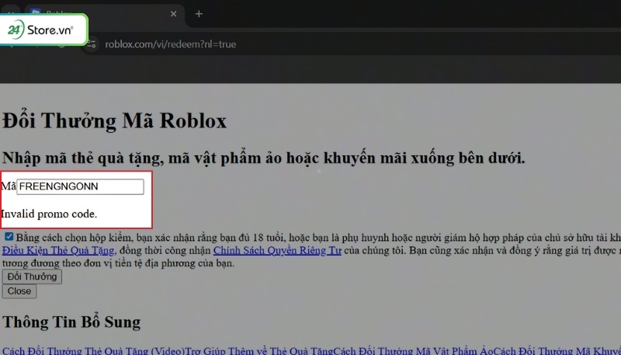Click the Đổi Thưởng Mã Roblox heading
Viewport: 621px width, 355px height.
click(x=114, y=121)
